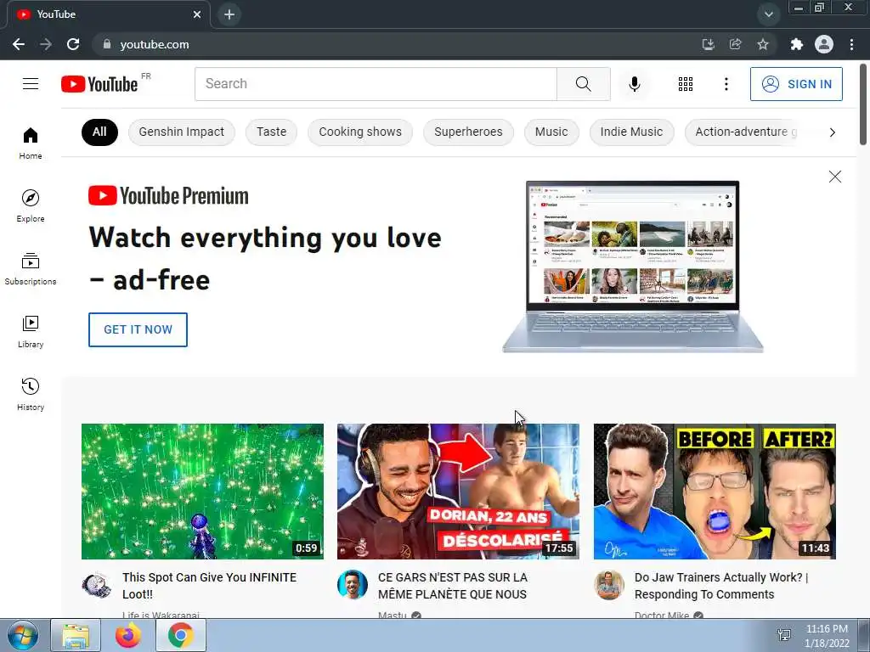Open the YouTube apps grid

[686, 84]
